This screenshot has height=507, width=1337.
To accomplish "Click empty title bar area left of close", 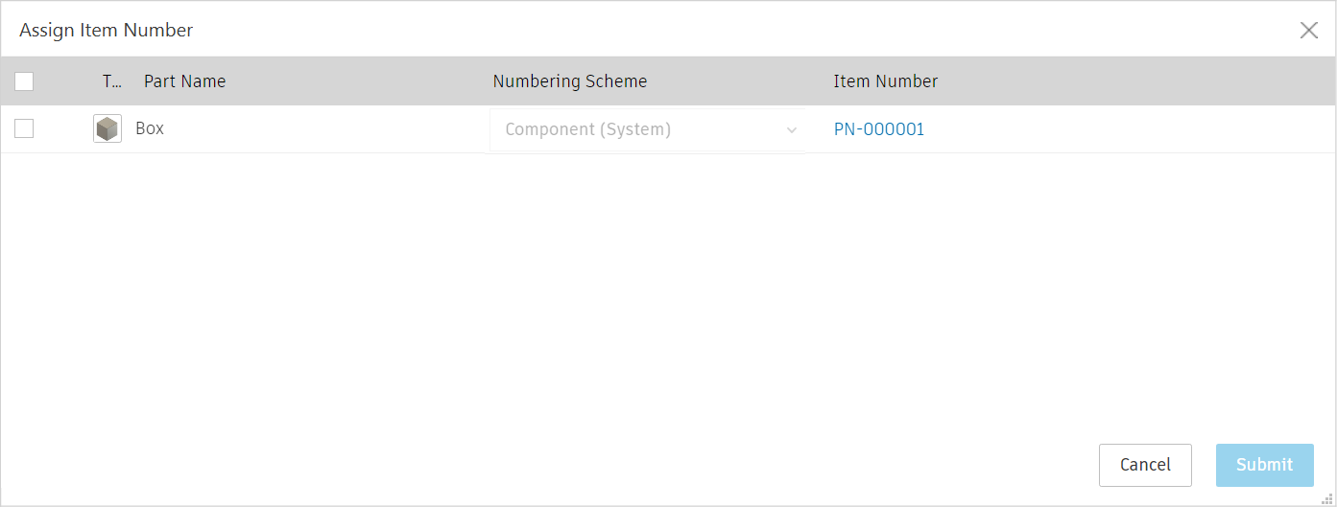I will (768, 31).
